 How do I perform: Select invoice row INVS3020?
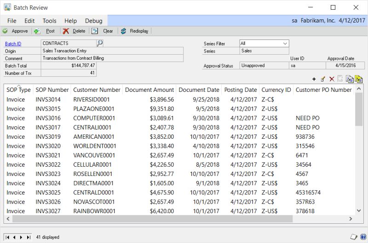pos(179,146)
